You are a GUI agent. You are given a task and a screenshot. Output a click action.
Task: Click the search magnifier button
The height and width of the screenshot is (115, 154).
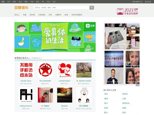(92, 8)
